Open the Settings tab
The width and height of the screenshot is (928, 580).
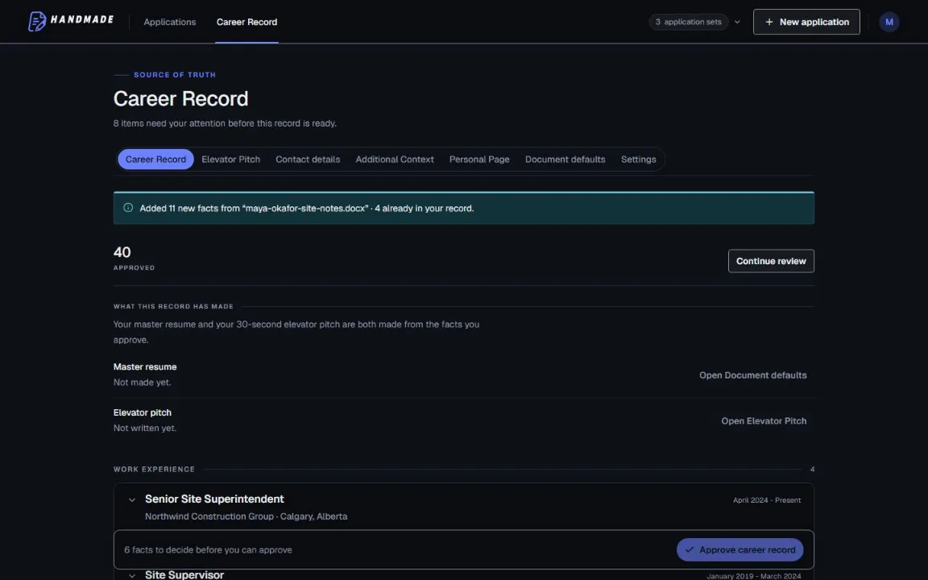tap(639, 159)
